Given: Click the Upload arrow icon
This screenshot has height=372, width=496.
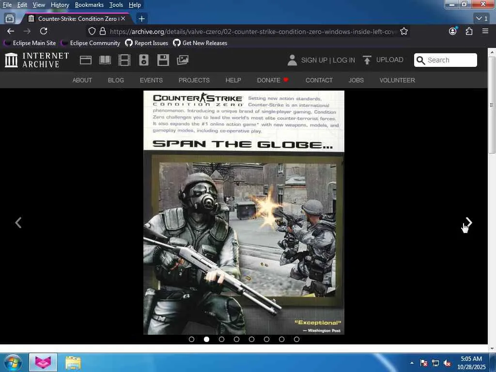Looking at the screenshot, I should 367,60.
